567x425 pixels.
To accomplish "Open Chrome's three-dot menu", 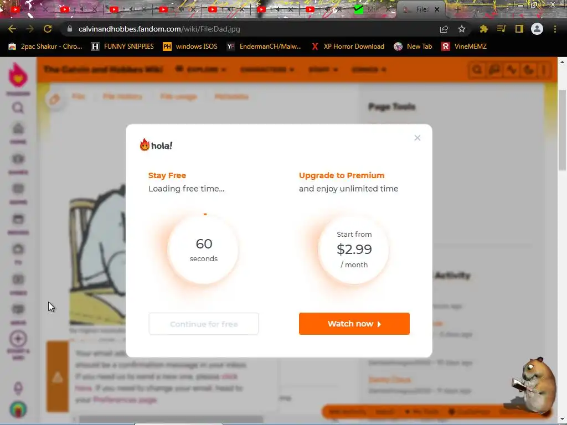I will coord(555,29).
